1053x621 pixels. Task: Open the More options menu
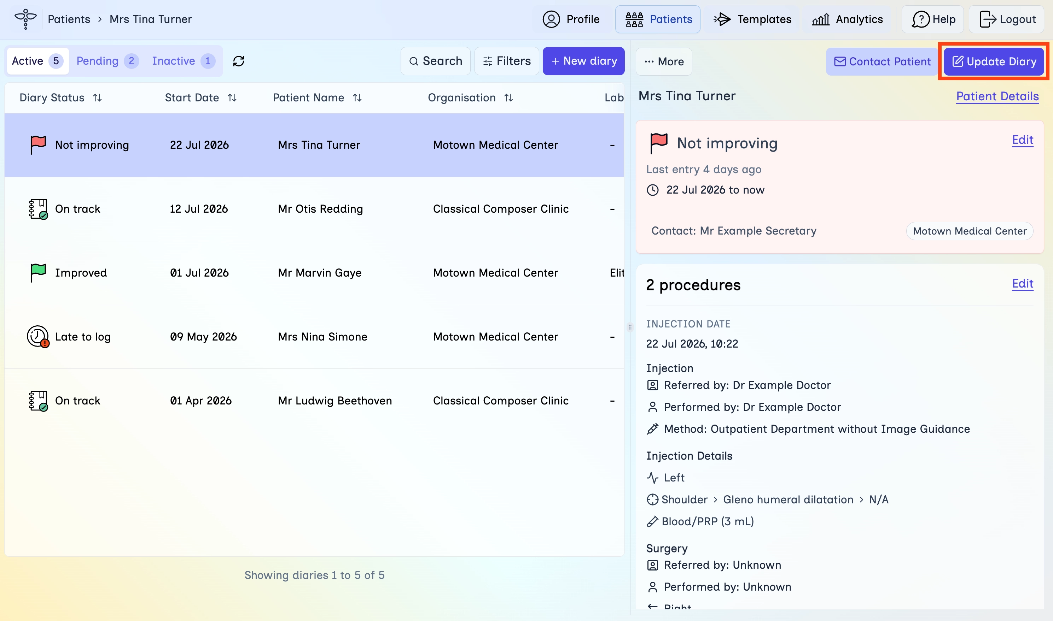click(664, 61)
